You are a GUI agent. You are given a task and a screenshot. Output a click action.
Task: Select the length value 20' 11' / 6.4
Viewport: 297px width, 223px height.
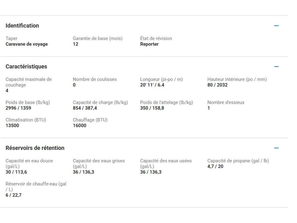[x=152, y=85]
